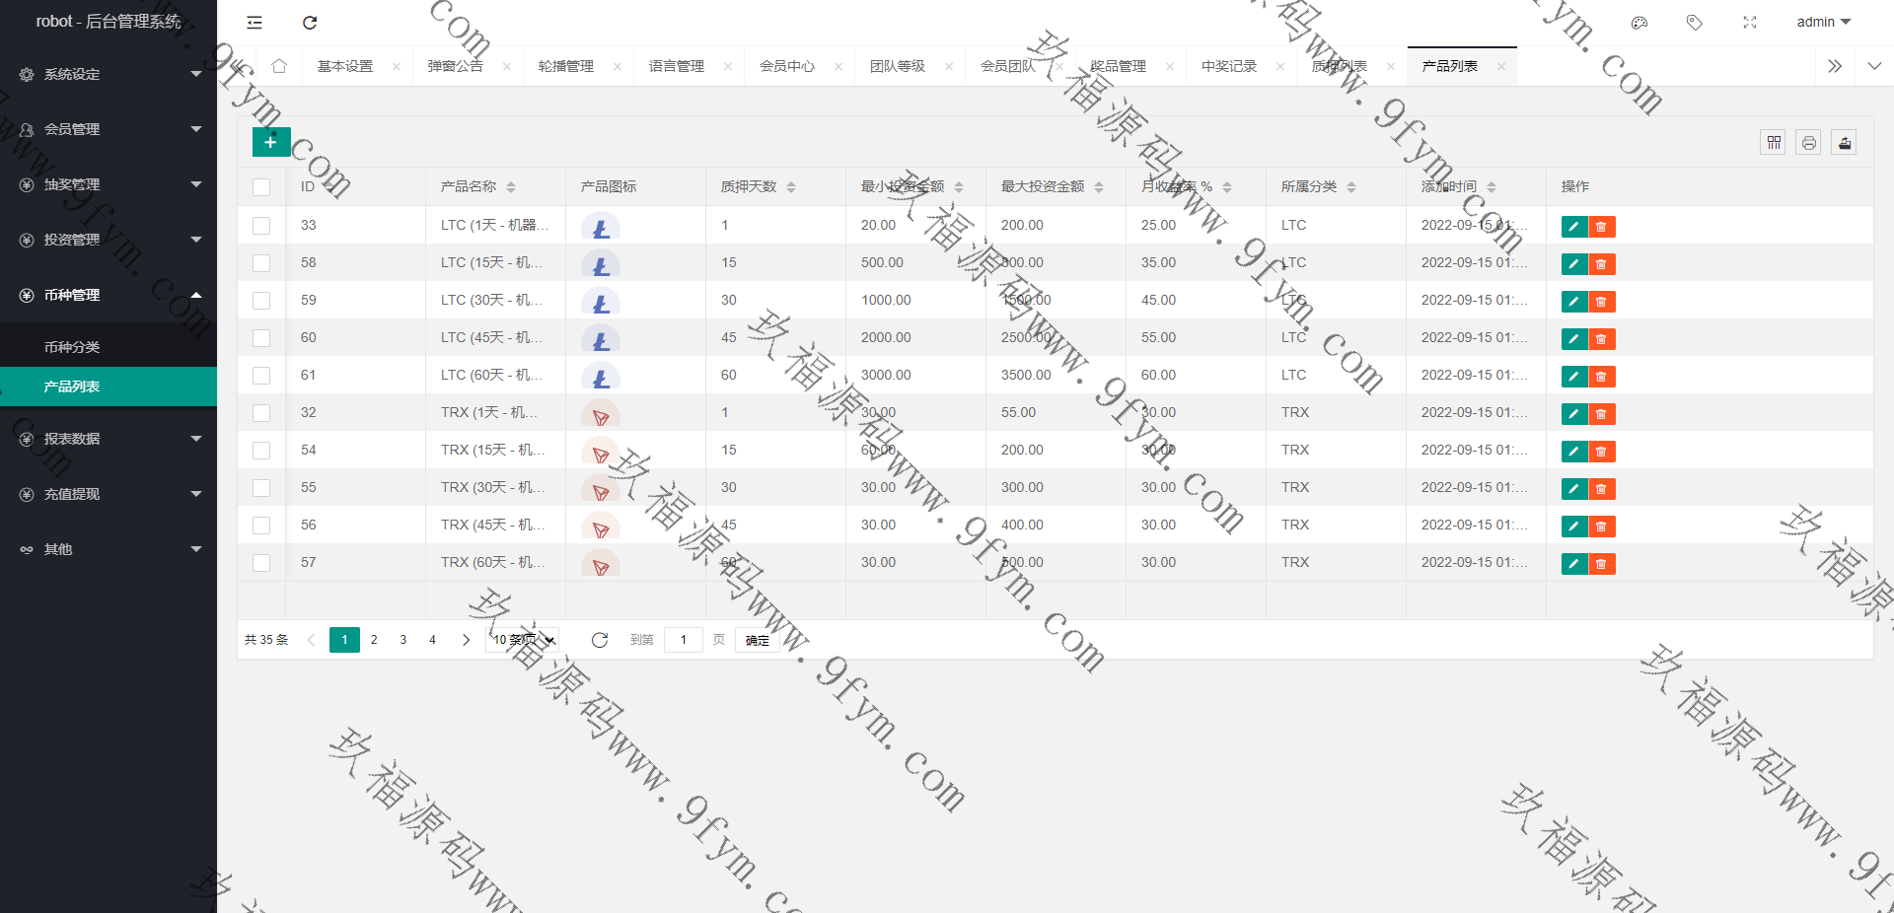Viewport: 1894px width, 913px height.
Task: Click the green add product plus button
Action: pos(270,142)
